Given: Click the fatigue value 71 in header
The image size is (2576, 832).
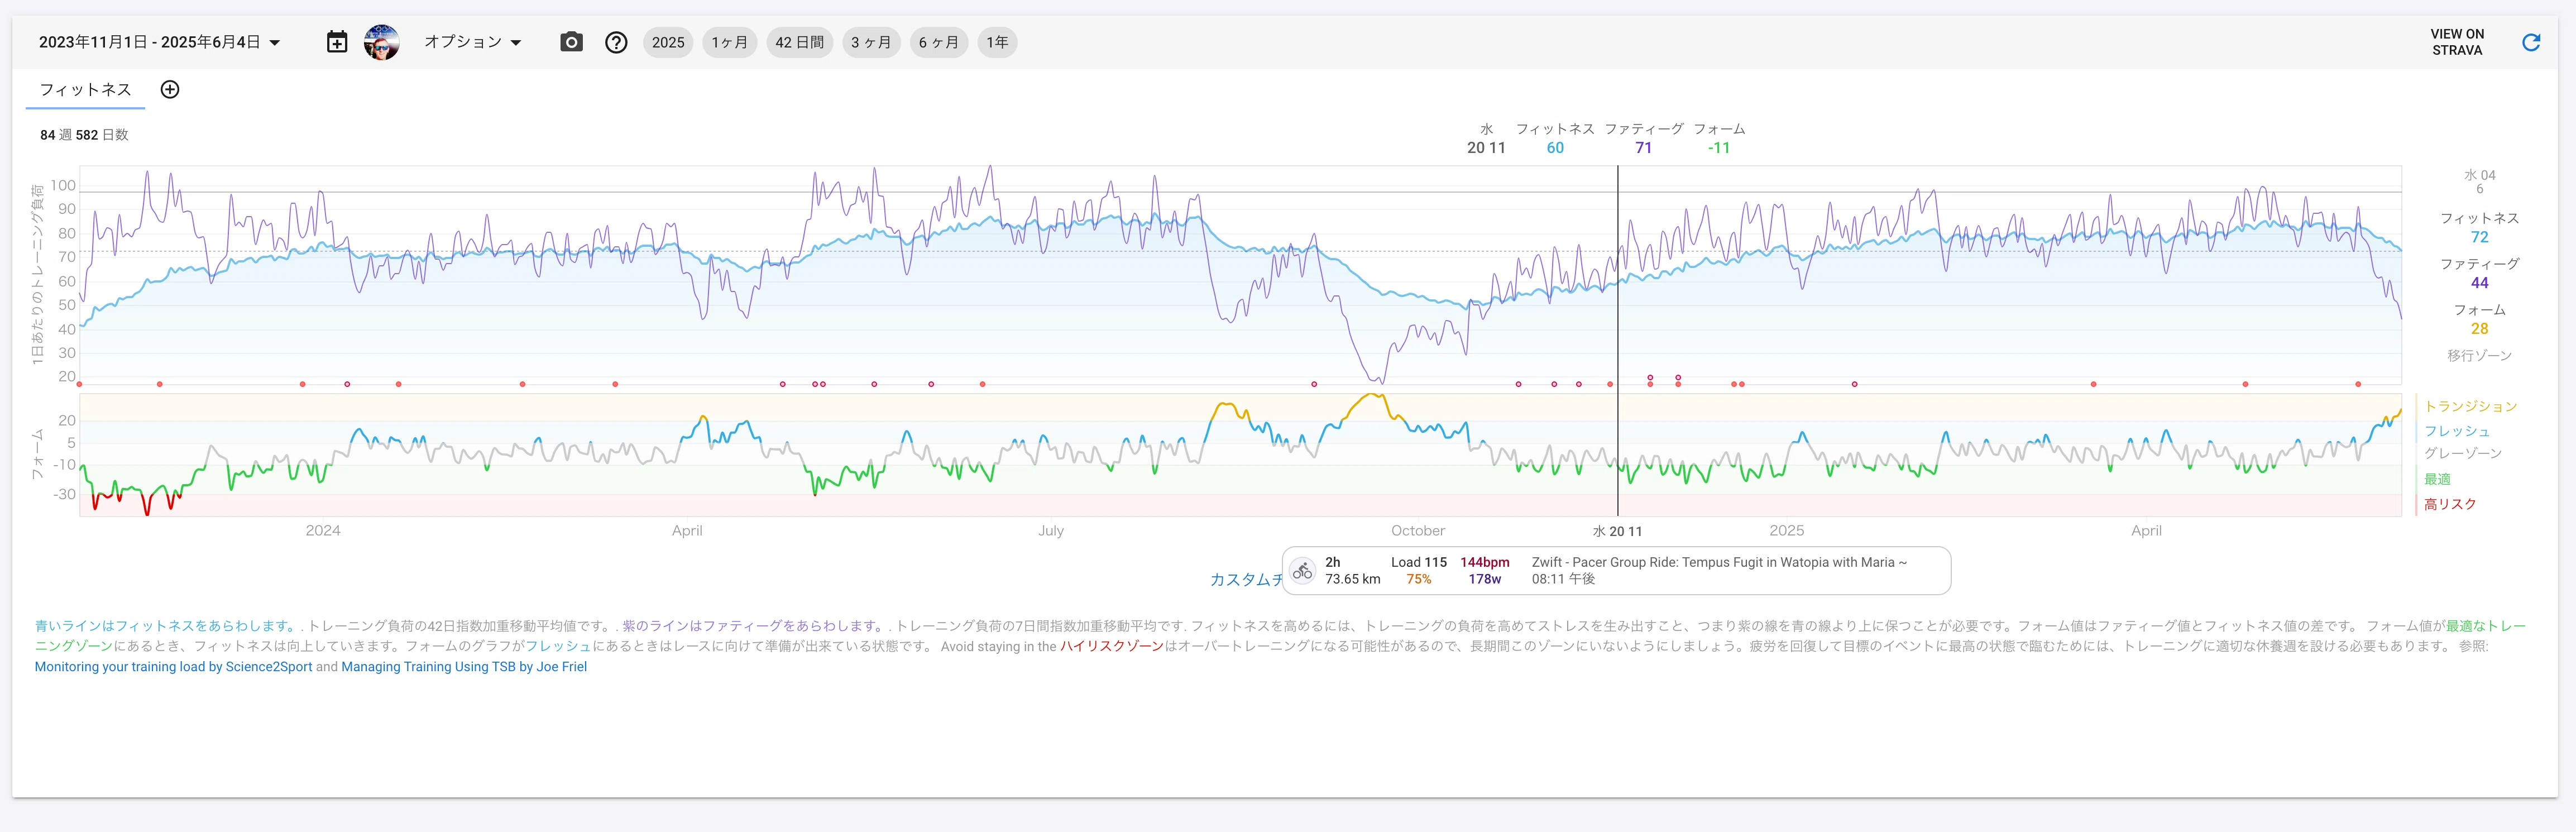Looking at the screenshot, I should (x=1643, y=148).
